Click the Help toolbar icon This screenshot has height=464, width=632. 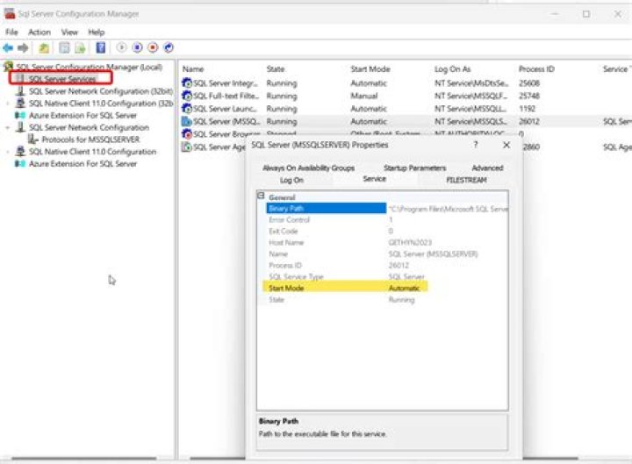100,48
